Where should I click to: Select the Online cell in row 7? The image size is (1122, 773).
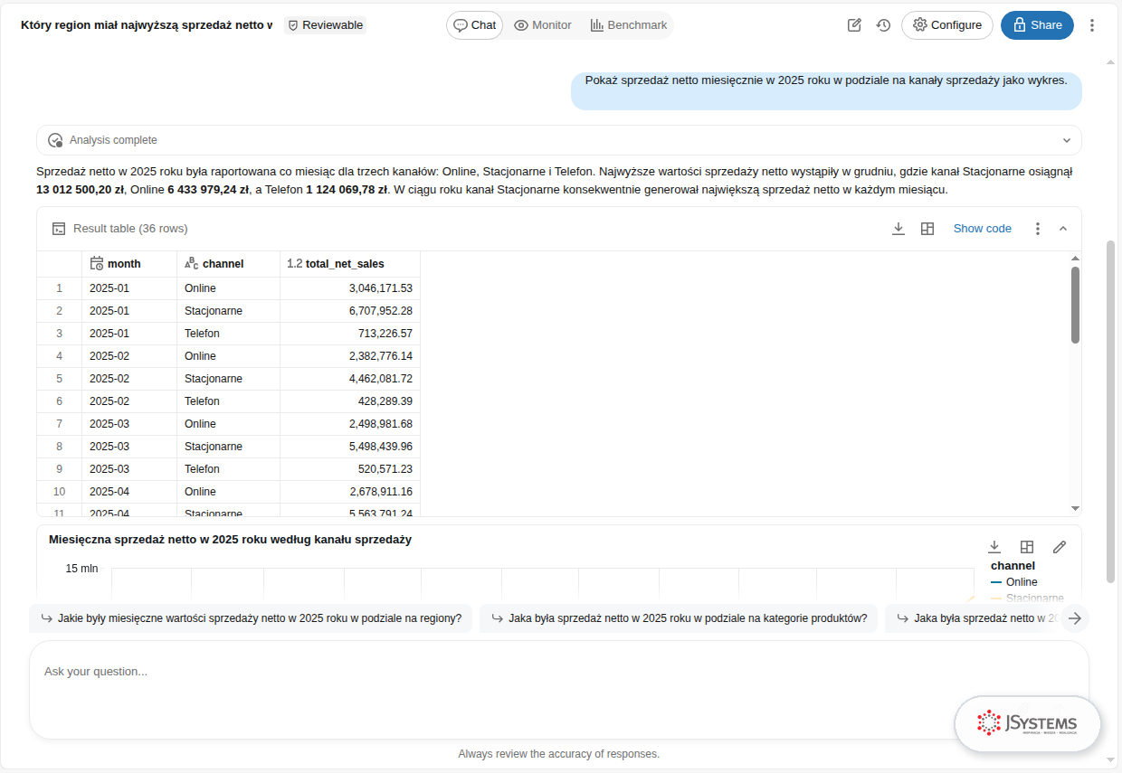228,424
